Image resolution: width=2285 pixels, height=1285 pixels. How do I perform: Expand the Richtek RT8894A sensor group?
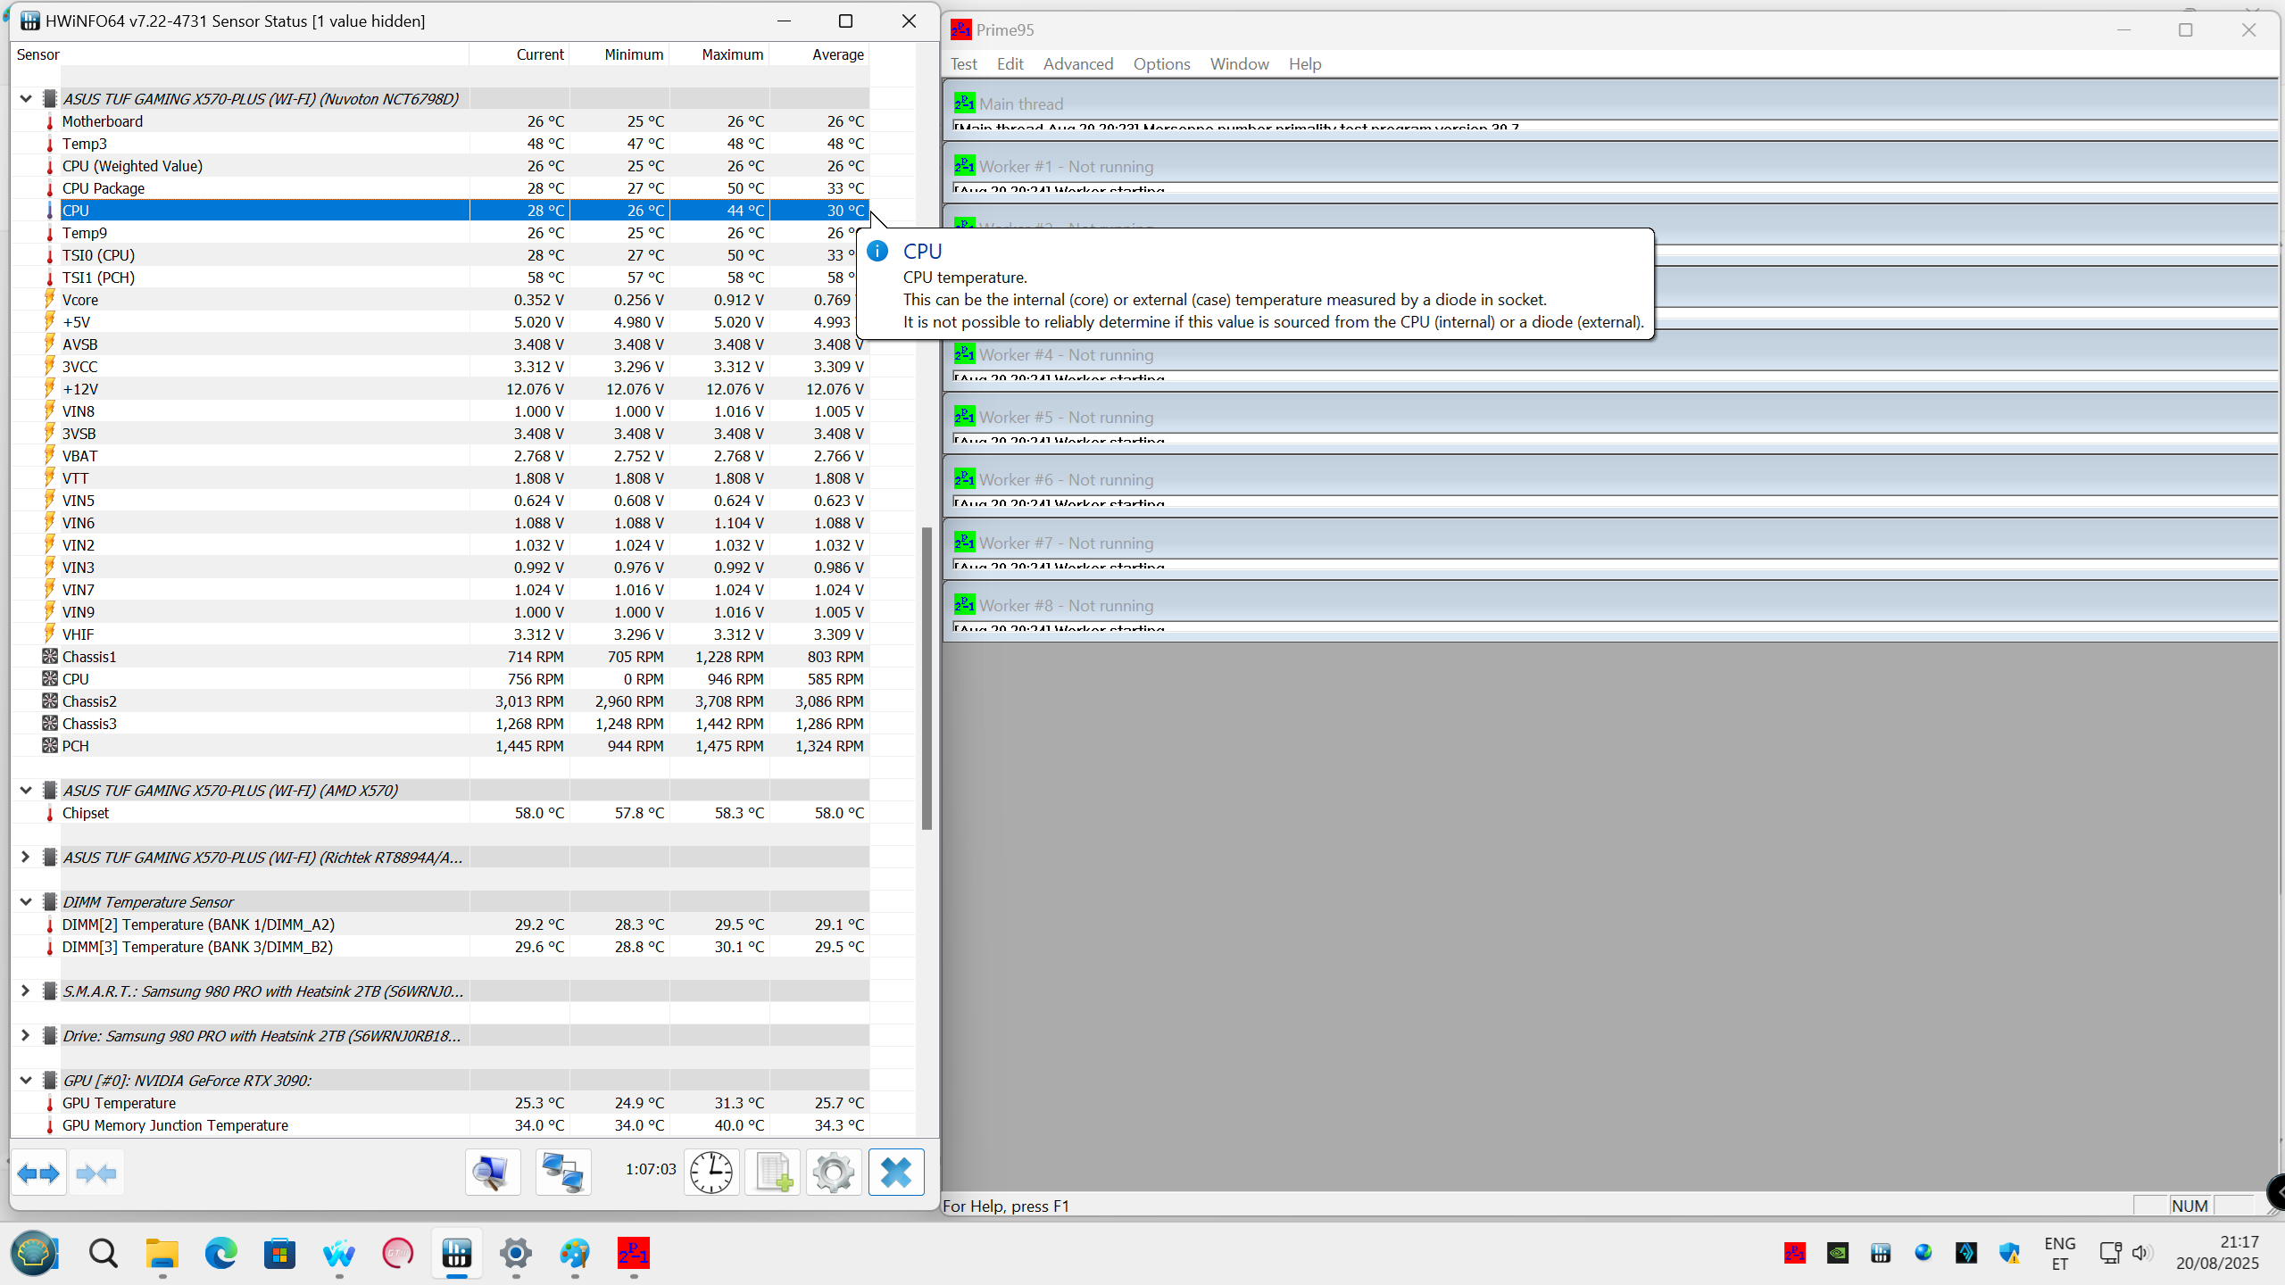pos(26,858)
